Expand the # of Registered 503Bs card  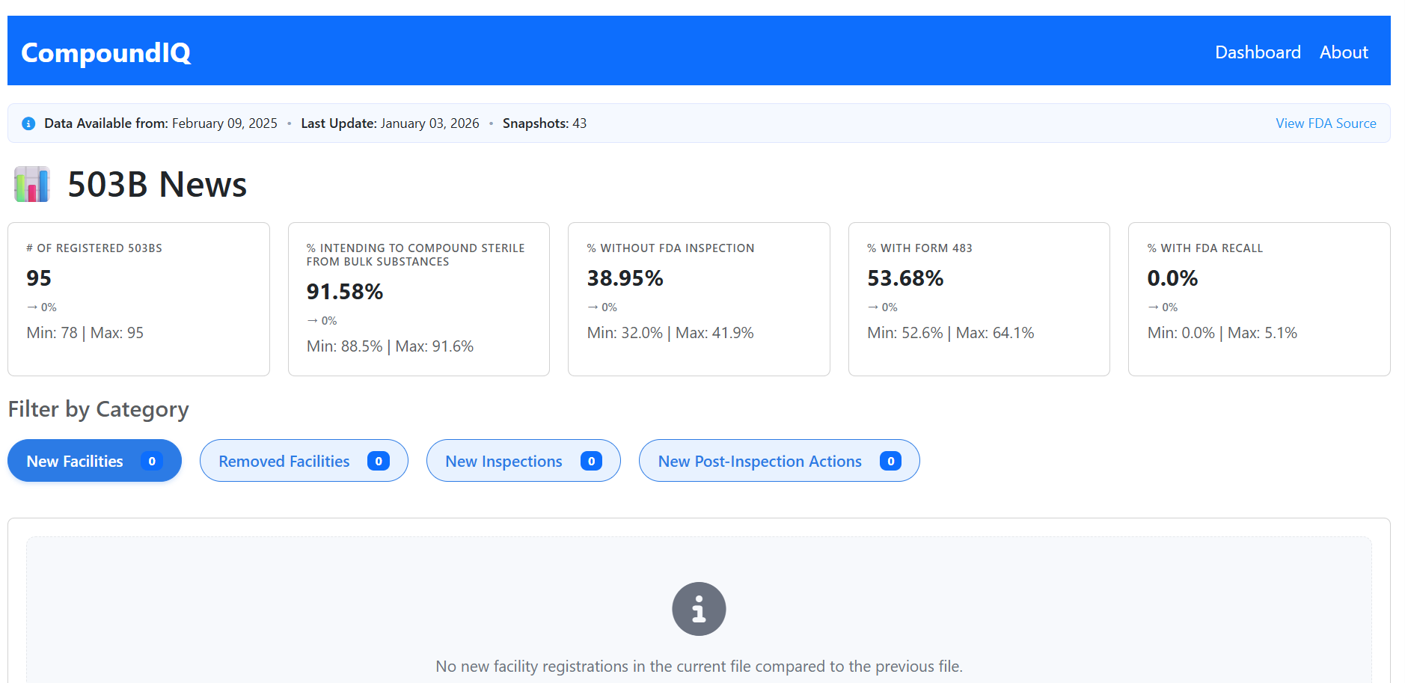pos(138,298)
